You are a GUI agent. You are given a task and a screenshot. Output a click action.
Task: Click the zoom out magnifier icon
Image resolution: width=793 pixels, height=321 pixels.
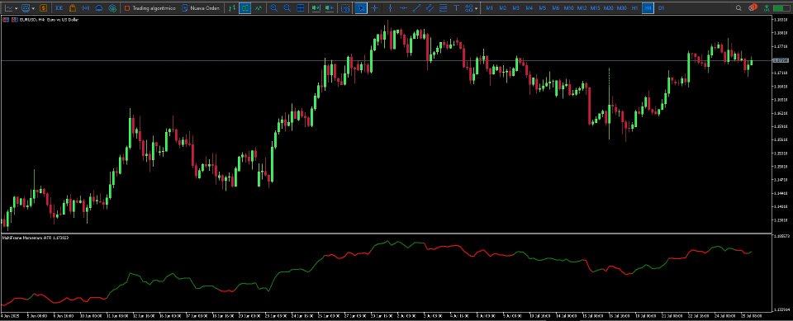click(x=287, y=8)
